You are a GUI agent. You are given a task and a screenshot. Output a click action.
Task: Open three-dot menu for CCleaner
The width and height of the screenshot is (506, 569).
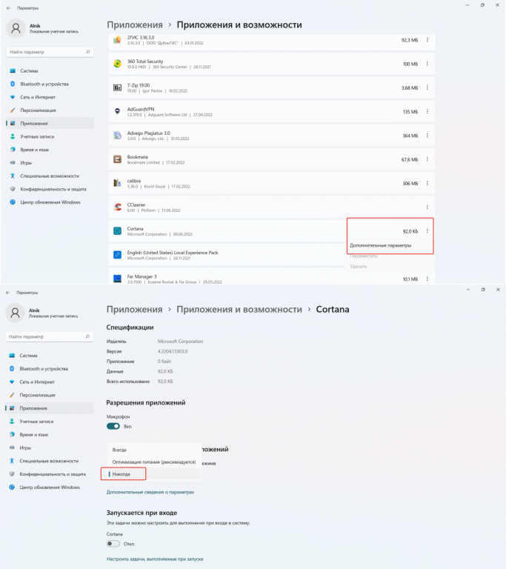tap(427, 207)
